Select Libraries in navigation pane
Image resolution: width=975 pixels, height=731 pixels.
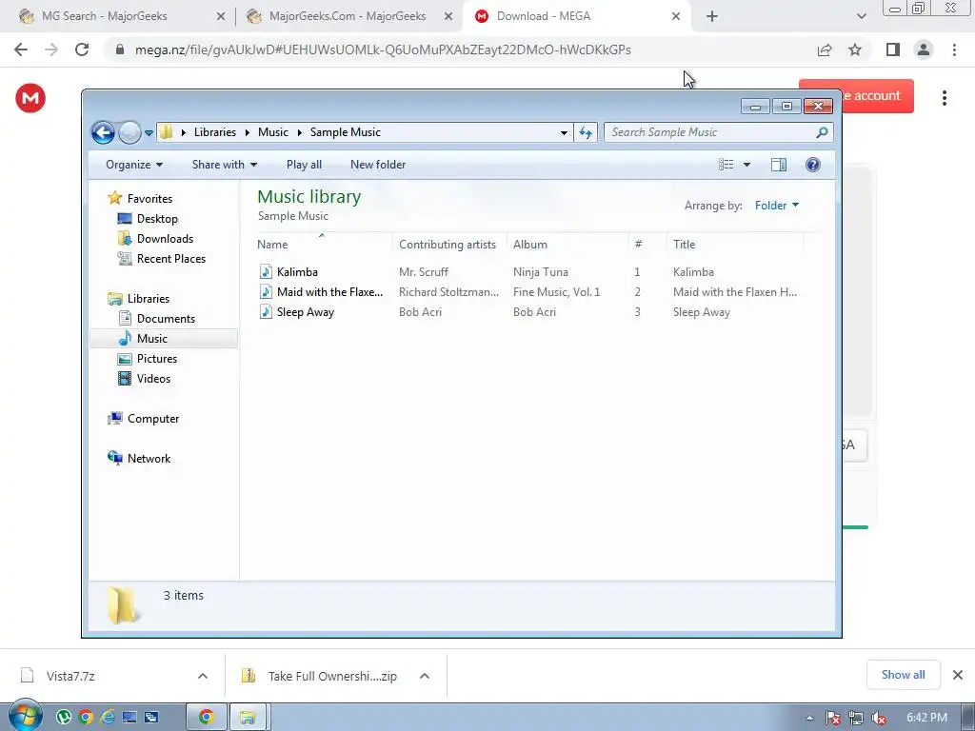139,298
